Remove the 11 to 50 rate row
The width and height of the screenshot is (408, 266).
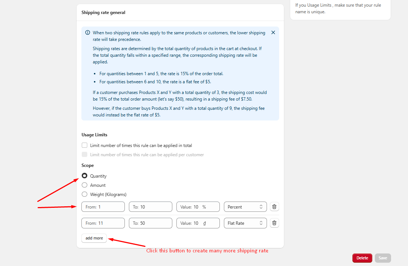[x=274, y=223]
